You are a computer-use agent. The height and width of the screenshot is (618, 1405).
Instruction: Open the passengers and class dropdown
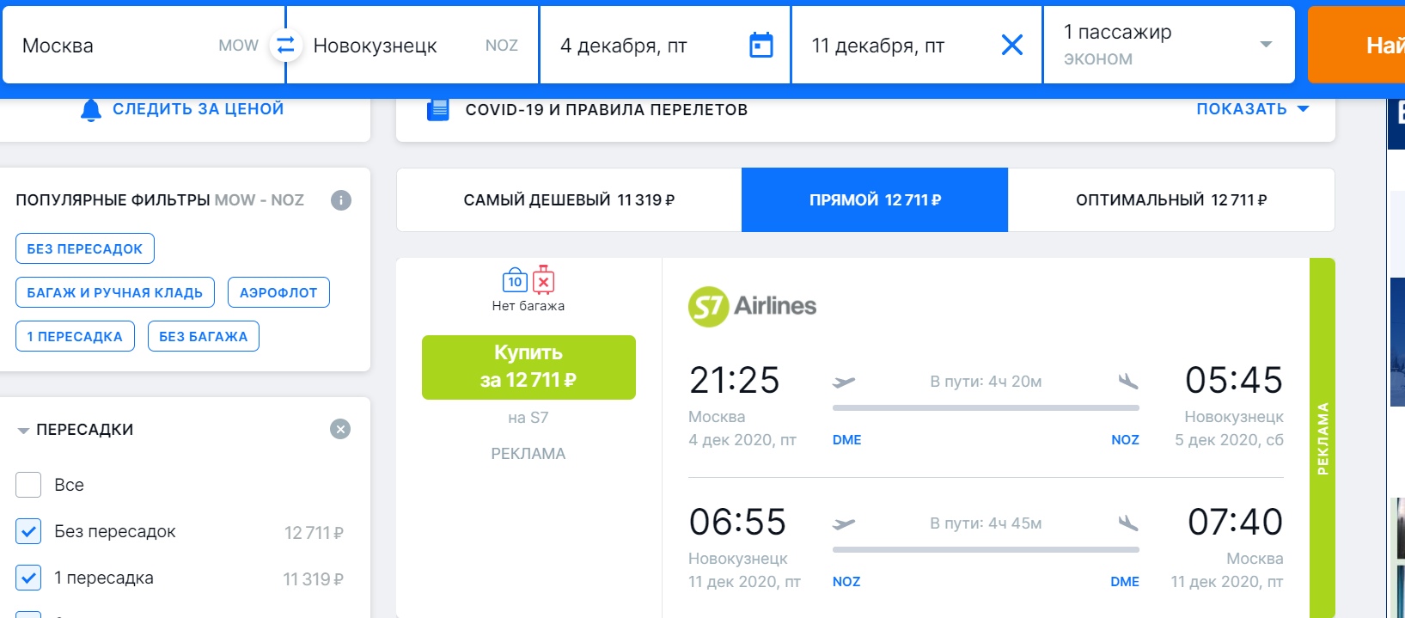pos(1169,45)
